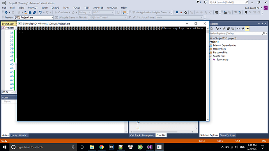The width and height of the screenshot is (269, 151).
Task: Open the Process dropdown showing Project1.exe
Action: click(34, 18)
